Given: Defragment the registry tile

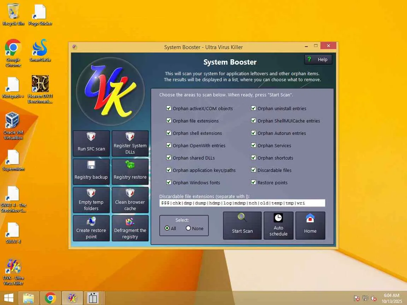Looking at the screenshot, I should [130, 228].
